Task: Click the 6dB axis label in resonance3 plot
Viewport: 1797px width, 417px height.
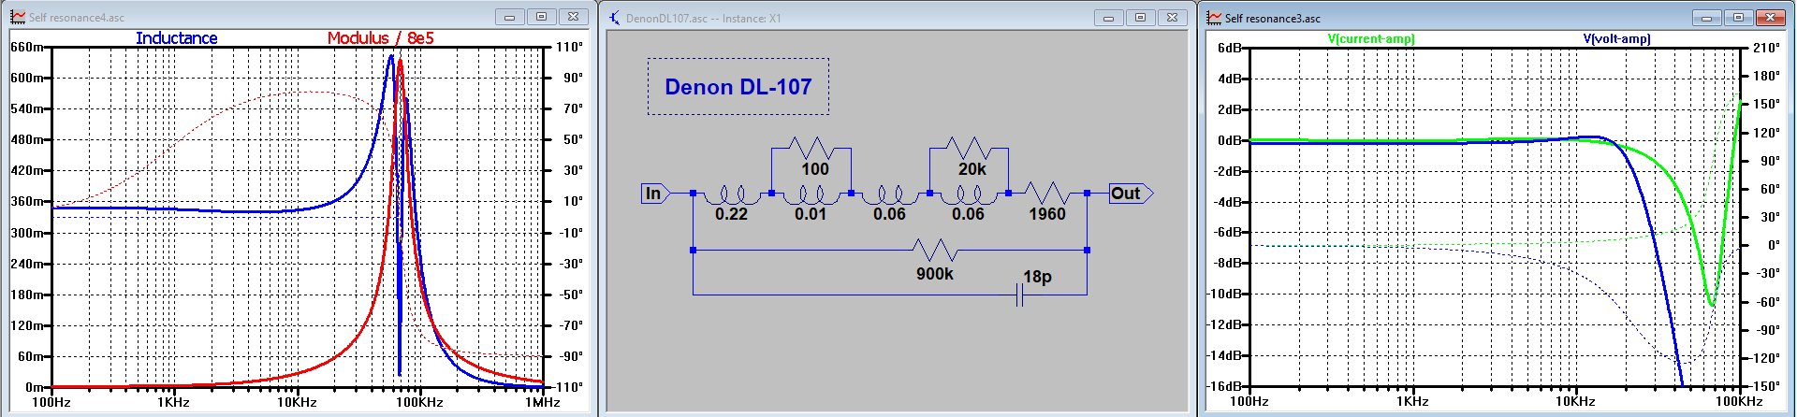Action: pos(1230,48)
